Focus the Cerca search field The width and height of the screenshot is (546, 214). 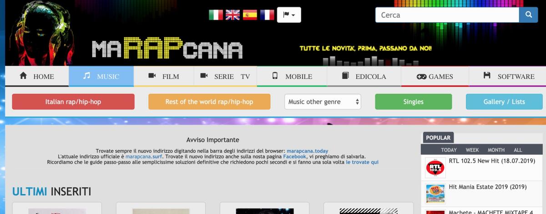pos(447,15)
